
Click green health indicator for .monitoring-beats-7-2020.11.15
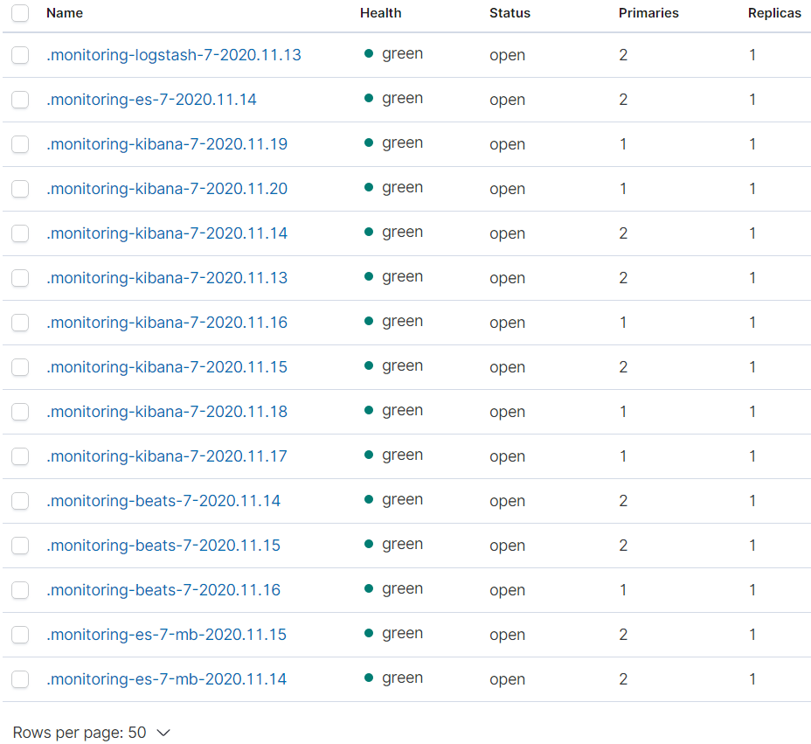369,544
